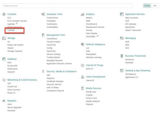Open the Trusted Advisor service
Viewport: 160px width, 116px height.
pyautogui.click(x=53, y=57)
